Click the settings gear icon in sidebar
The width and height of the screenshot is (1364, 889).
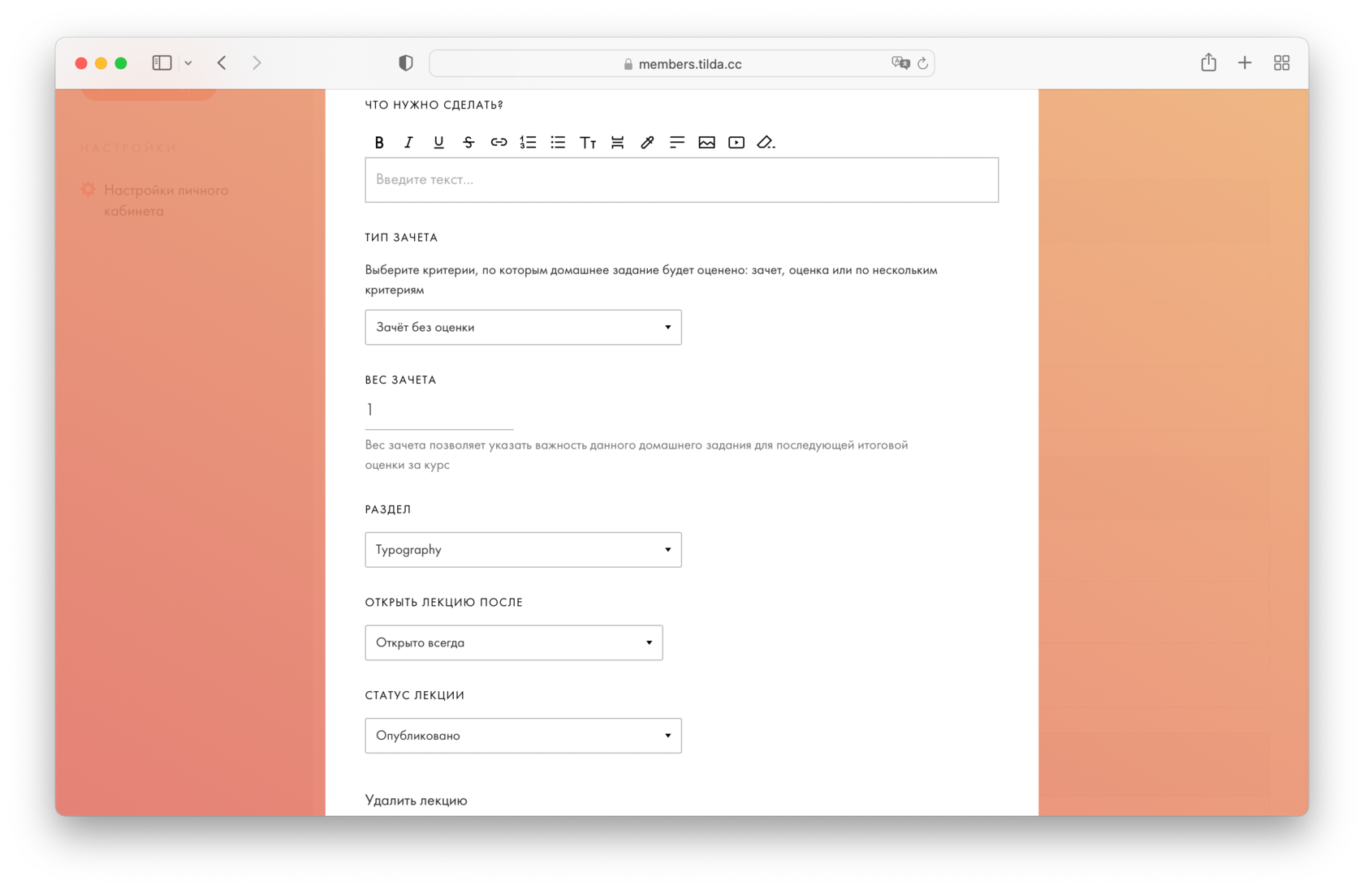[x=88, y=190]
